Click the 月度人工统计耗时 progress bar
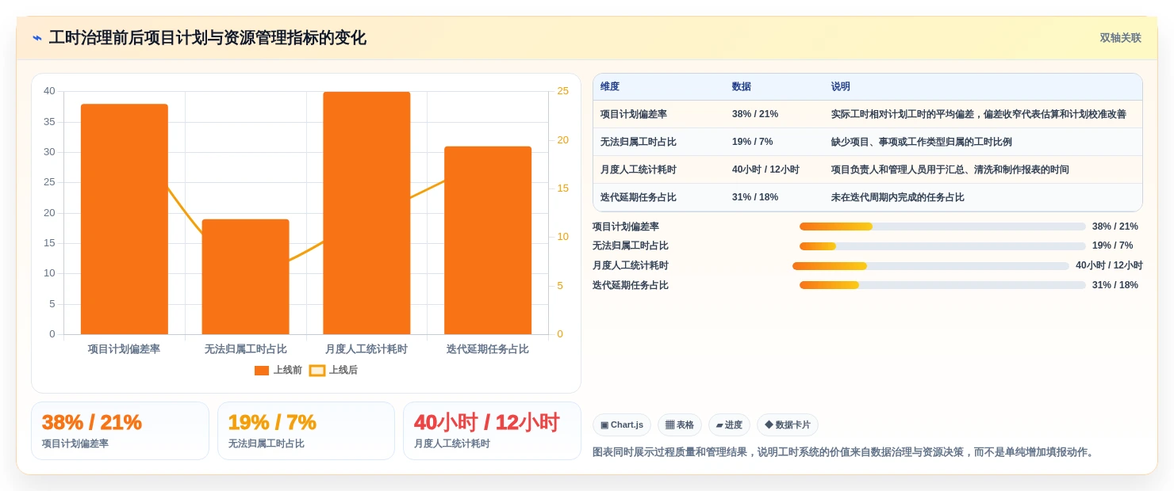The width and height of the screenshot is (1174, 491). [x=930, y=266]
